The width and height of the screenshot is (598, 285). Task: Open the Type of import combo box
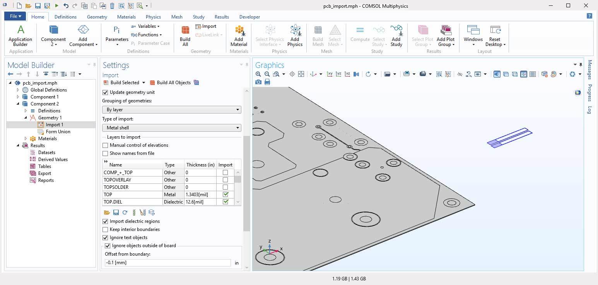click(171, 128)
